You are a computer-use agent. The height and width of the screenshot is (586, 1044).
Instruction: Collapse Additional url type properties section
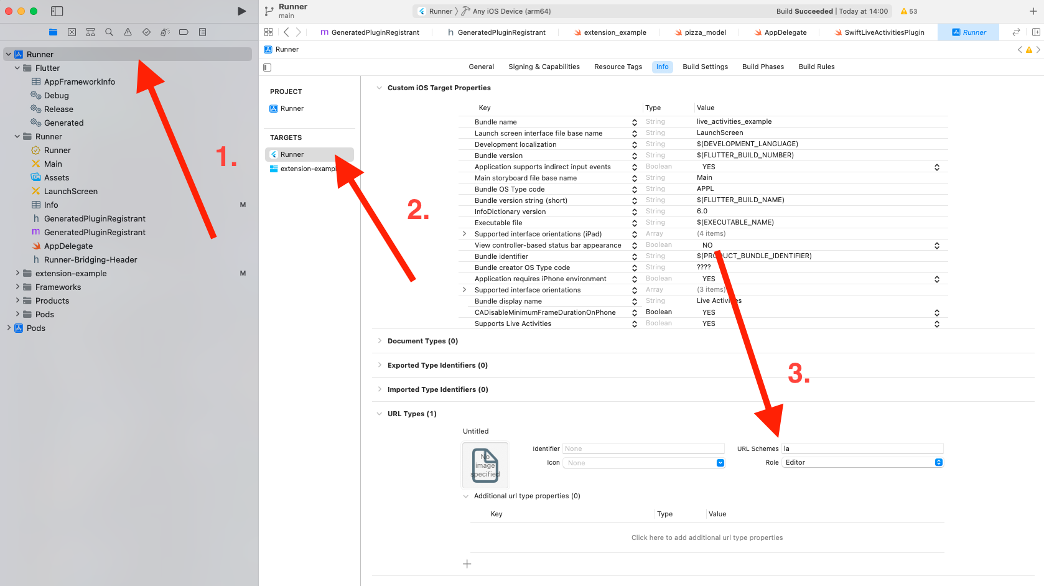pos(465,496)
